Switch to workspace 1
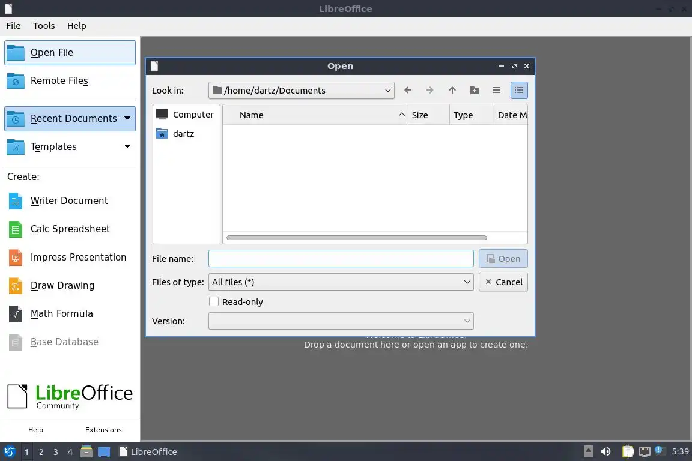Viewport: 692px width, 461px height. 26,452
